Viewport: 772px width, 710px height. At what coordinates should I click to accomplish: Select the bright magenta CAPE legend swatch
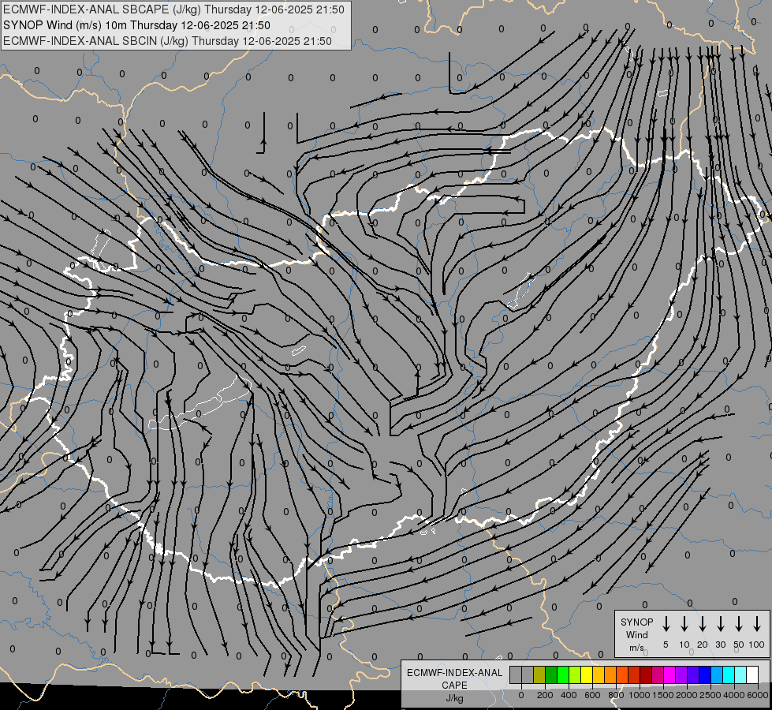point(669,674)
